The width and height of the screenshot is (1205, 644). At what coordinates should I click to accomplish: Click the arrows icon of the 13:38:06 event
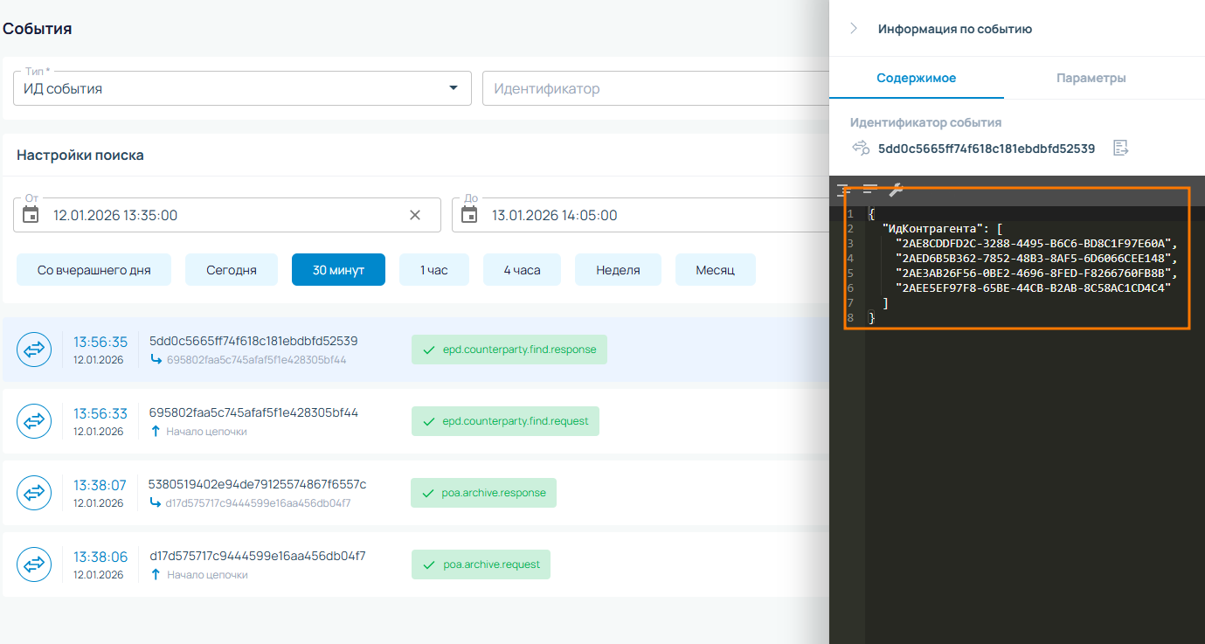(x=34, y=564)
